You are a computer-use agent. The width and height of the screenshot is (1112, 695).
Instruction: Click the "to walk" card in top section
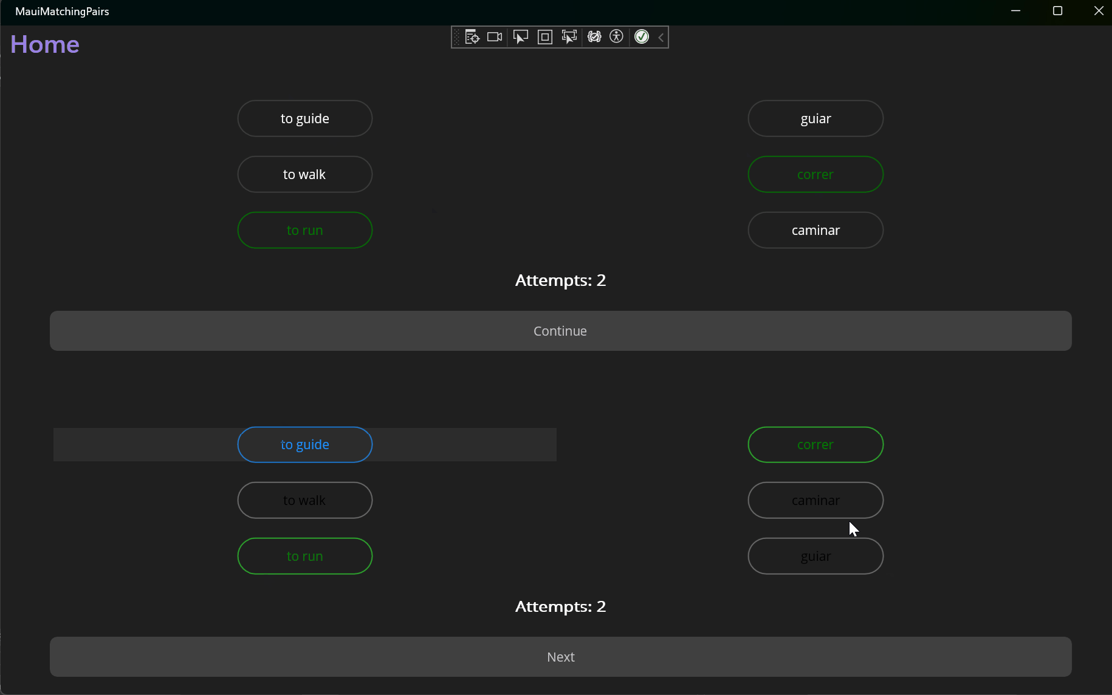[x=304, y=174]
